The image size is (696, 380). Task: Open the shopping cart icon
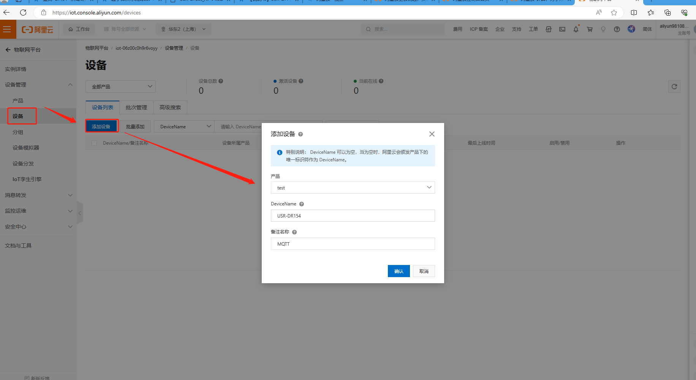tap(589, 29)
